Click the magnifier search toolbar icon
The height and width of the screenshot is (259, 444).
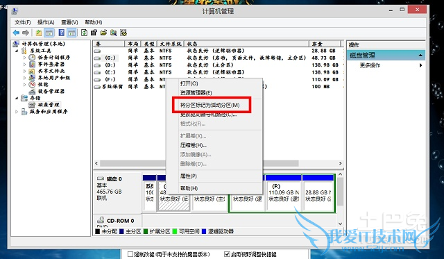114,33
